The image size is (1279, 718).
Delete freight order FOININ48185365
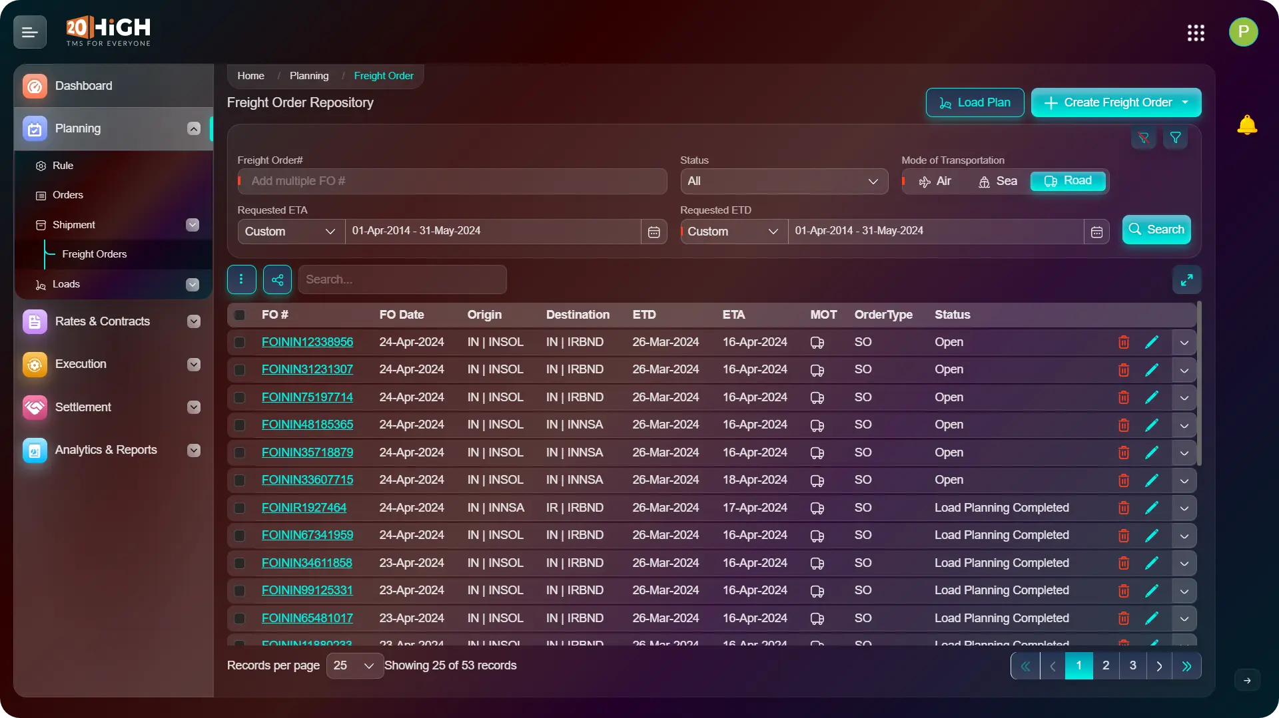(x=1124, y=425)
